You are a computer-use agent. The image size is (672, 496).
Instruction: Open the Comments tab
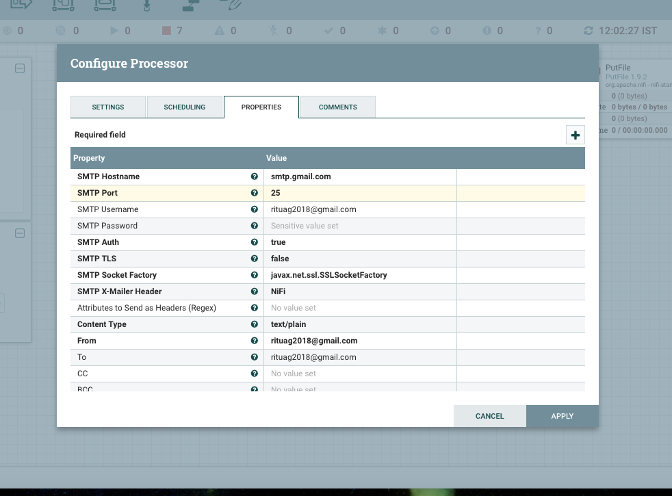point(338,107)
